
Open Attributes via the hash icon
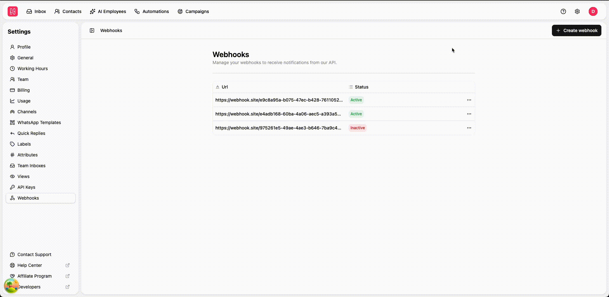point(12,155)
